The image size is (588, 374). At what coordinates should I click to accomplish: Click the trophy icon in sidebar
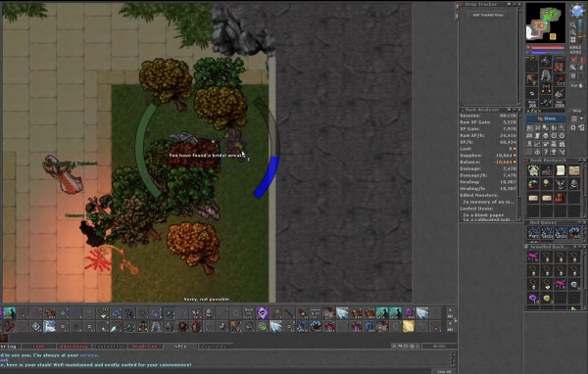click(x=554, y=152)
